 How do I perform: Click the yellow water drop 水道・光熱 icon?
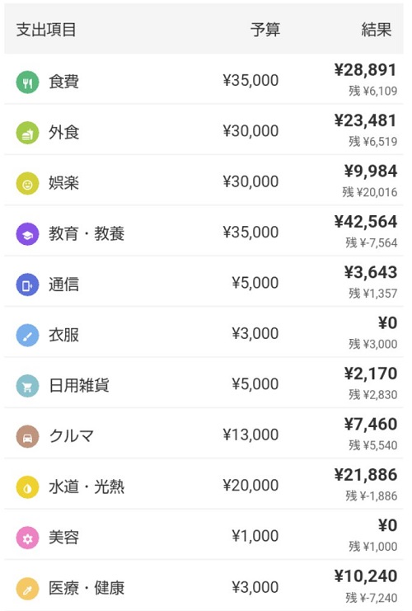27,487
